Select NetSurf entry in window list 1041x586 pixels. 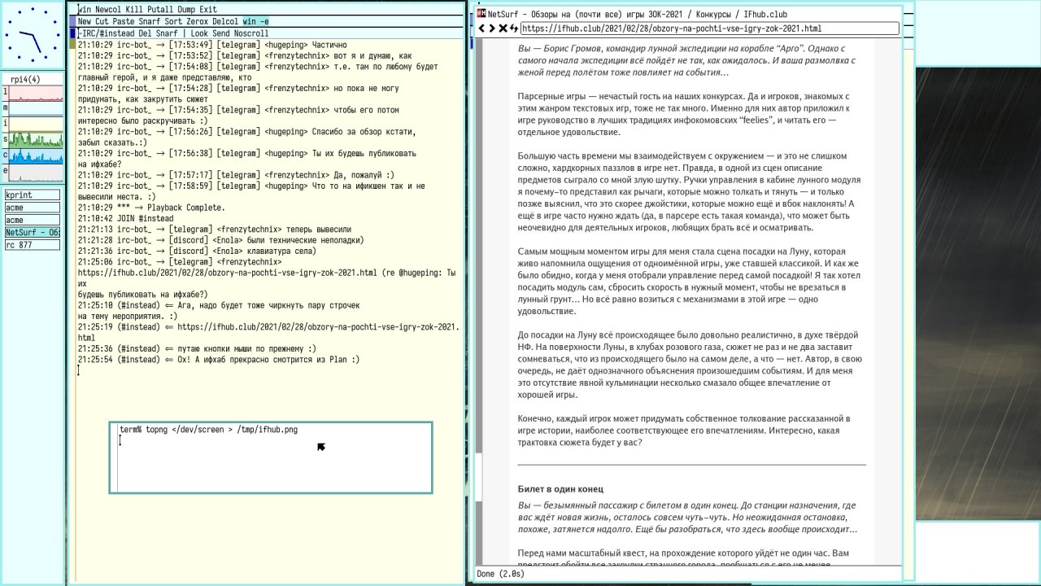[x=33, y=233]
